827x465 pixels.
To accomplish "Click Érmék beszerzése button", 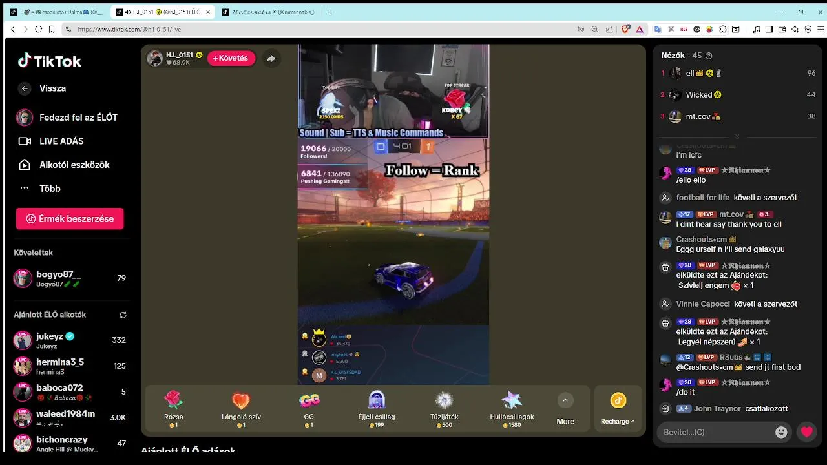I will 70,219.
